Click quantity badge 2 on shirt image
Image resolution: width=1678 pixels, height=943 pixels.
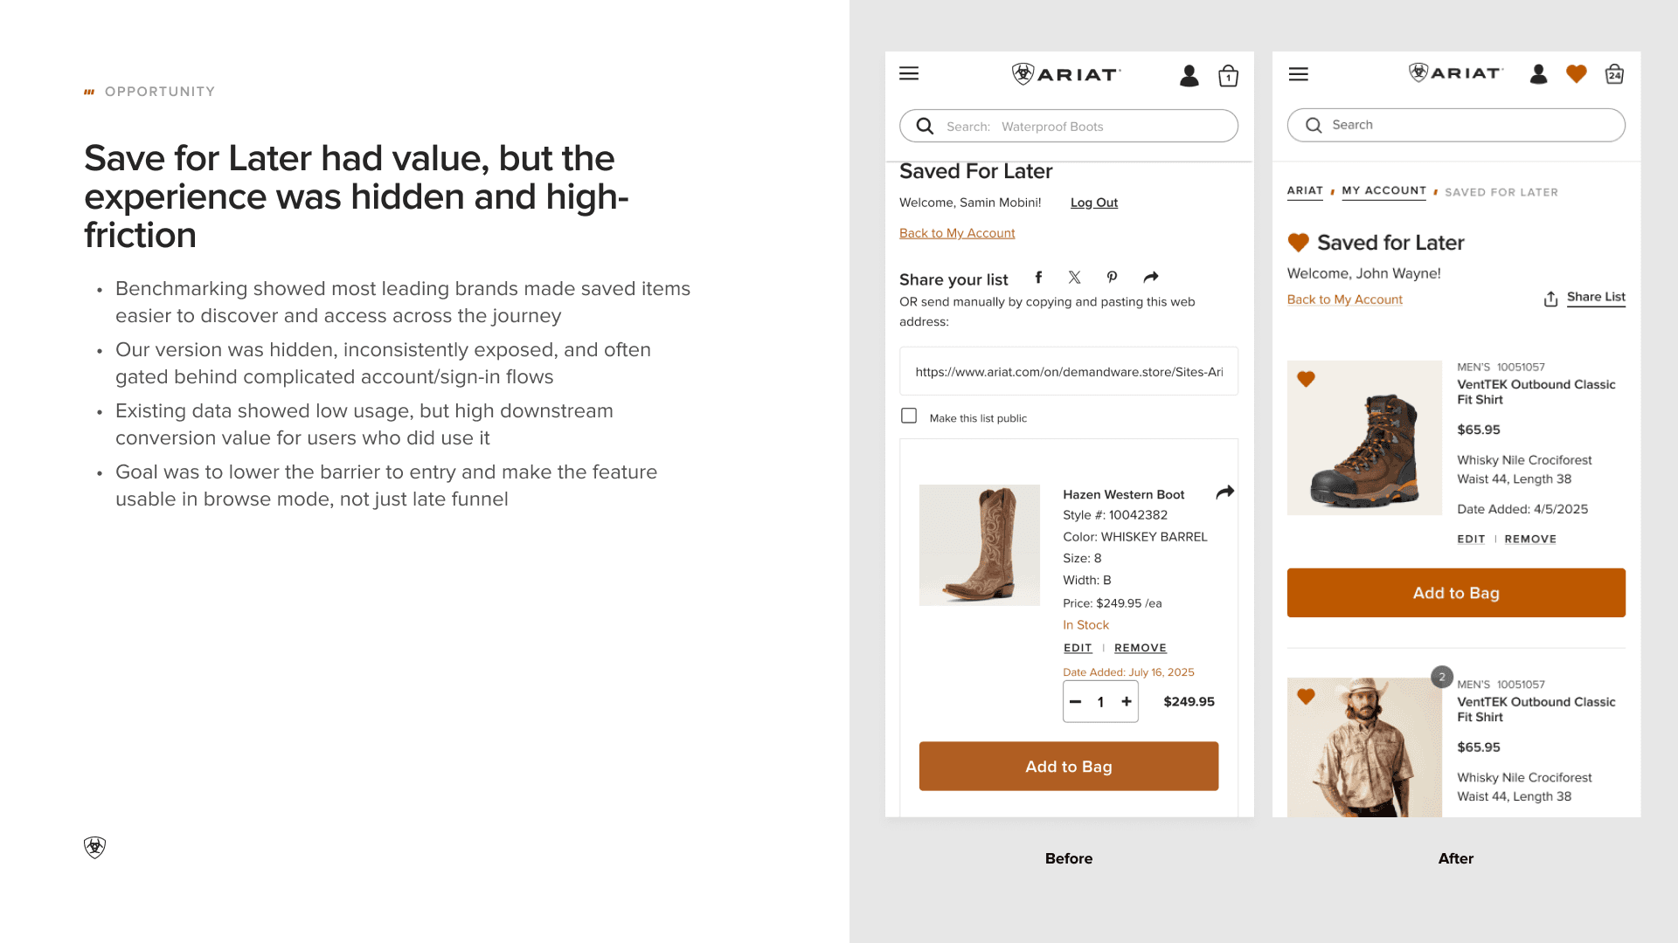coord(1442,677)
